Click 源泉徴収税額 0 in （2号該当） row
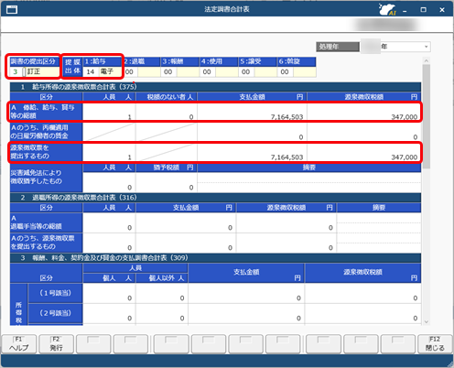The height and width of the screenshot is (368, 454). pos(362,313)
